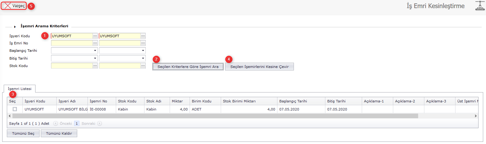Screen dimensions: 486x144
Task: Expand first Bitiş Tarihi date dropdown
Action: [95, 58]
